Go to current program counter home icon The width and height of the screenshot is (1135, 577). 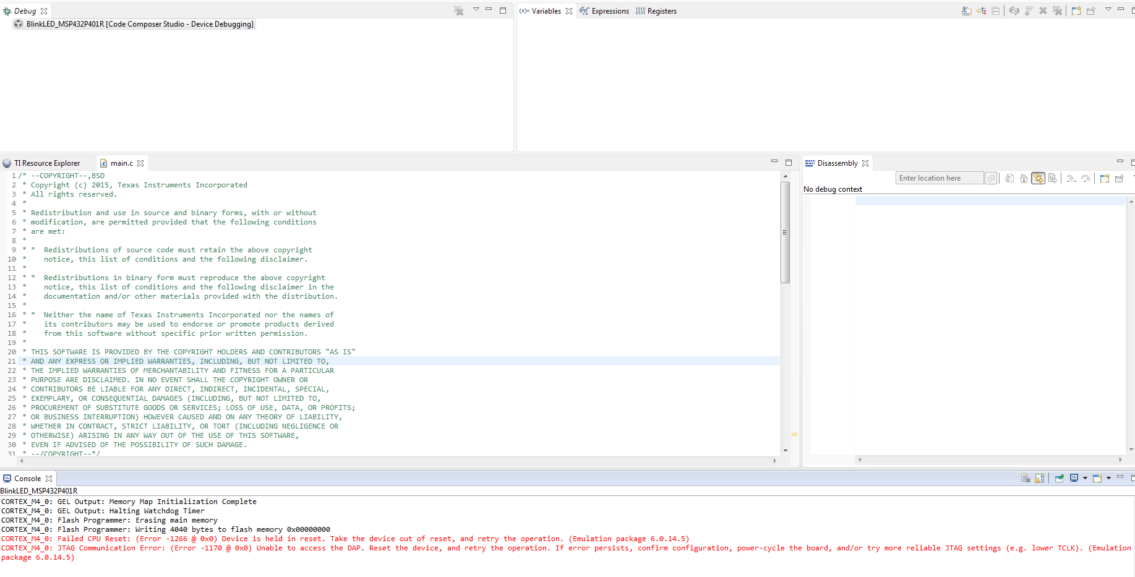pos(1024,178)
